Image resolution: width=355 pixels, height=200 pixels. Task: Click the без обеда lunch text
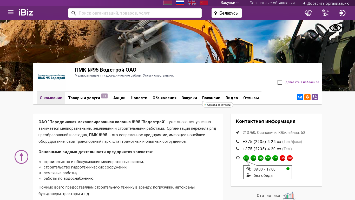pyautogui.click(x=263, y=176)
